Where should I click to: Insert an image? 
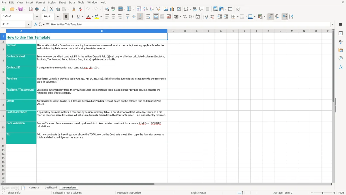[x=166, y=9]
